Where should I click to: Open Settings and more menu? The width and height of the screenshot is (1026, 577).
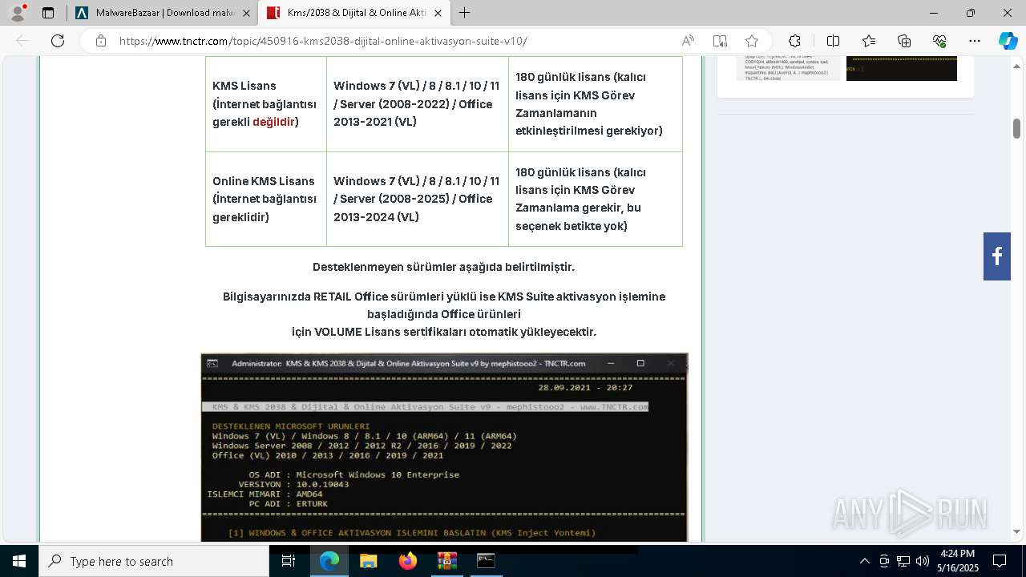click(975, 41)
